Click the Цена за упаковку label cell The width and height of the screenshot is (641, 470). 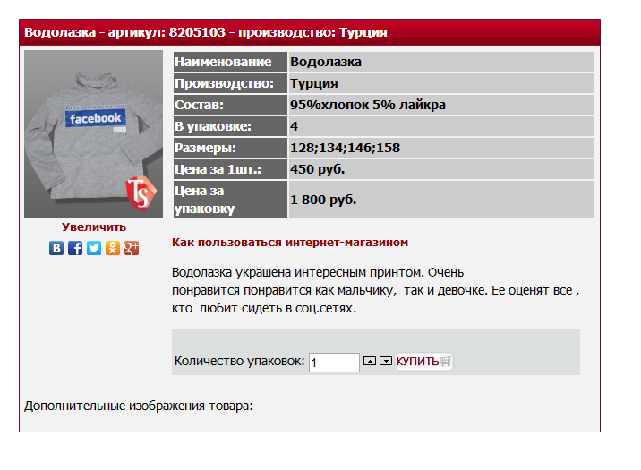tap(231, 200)
